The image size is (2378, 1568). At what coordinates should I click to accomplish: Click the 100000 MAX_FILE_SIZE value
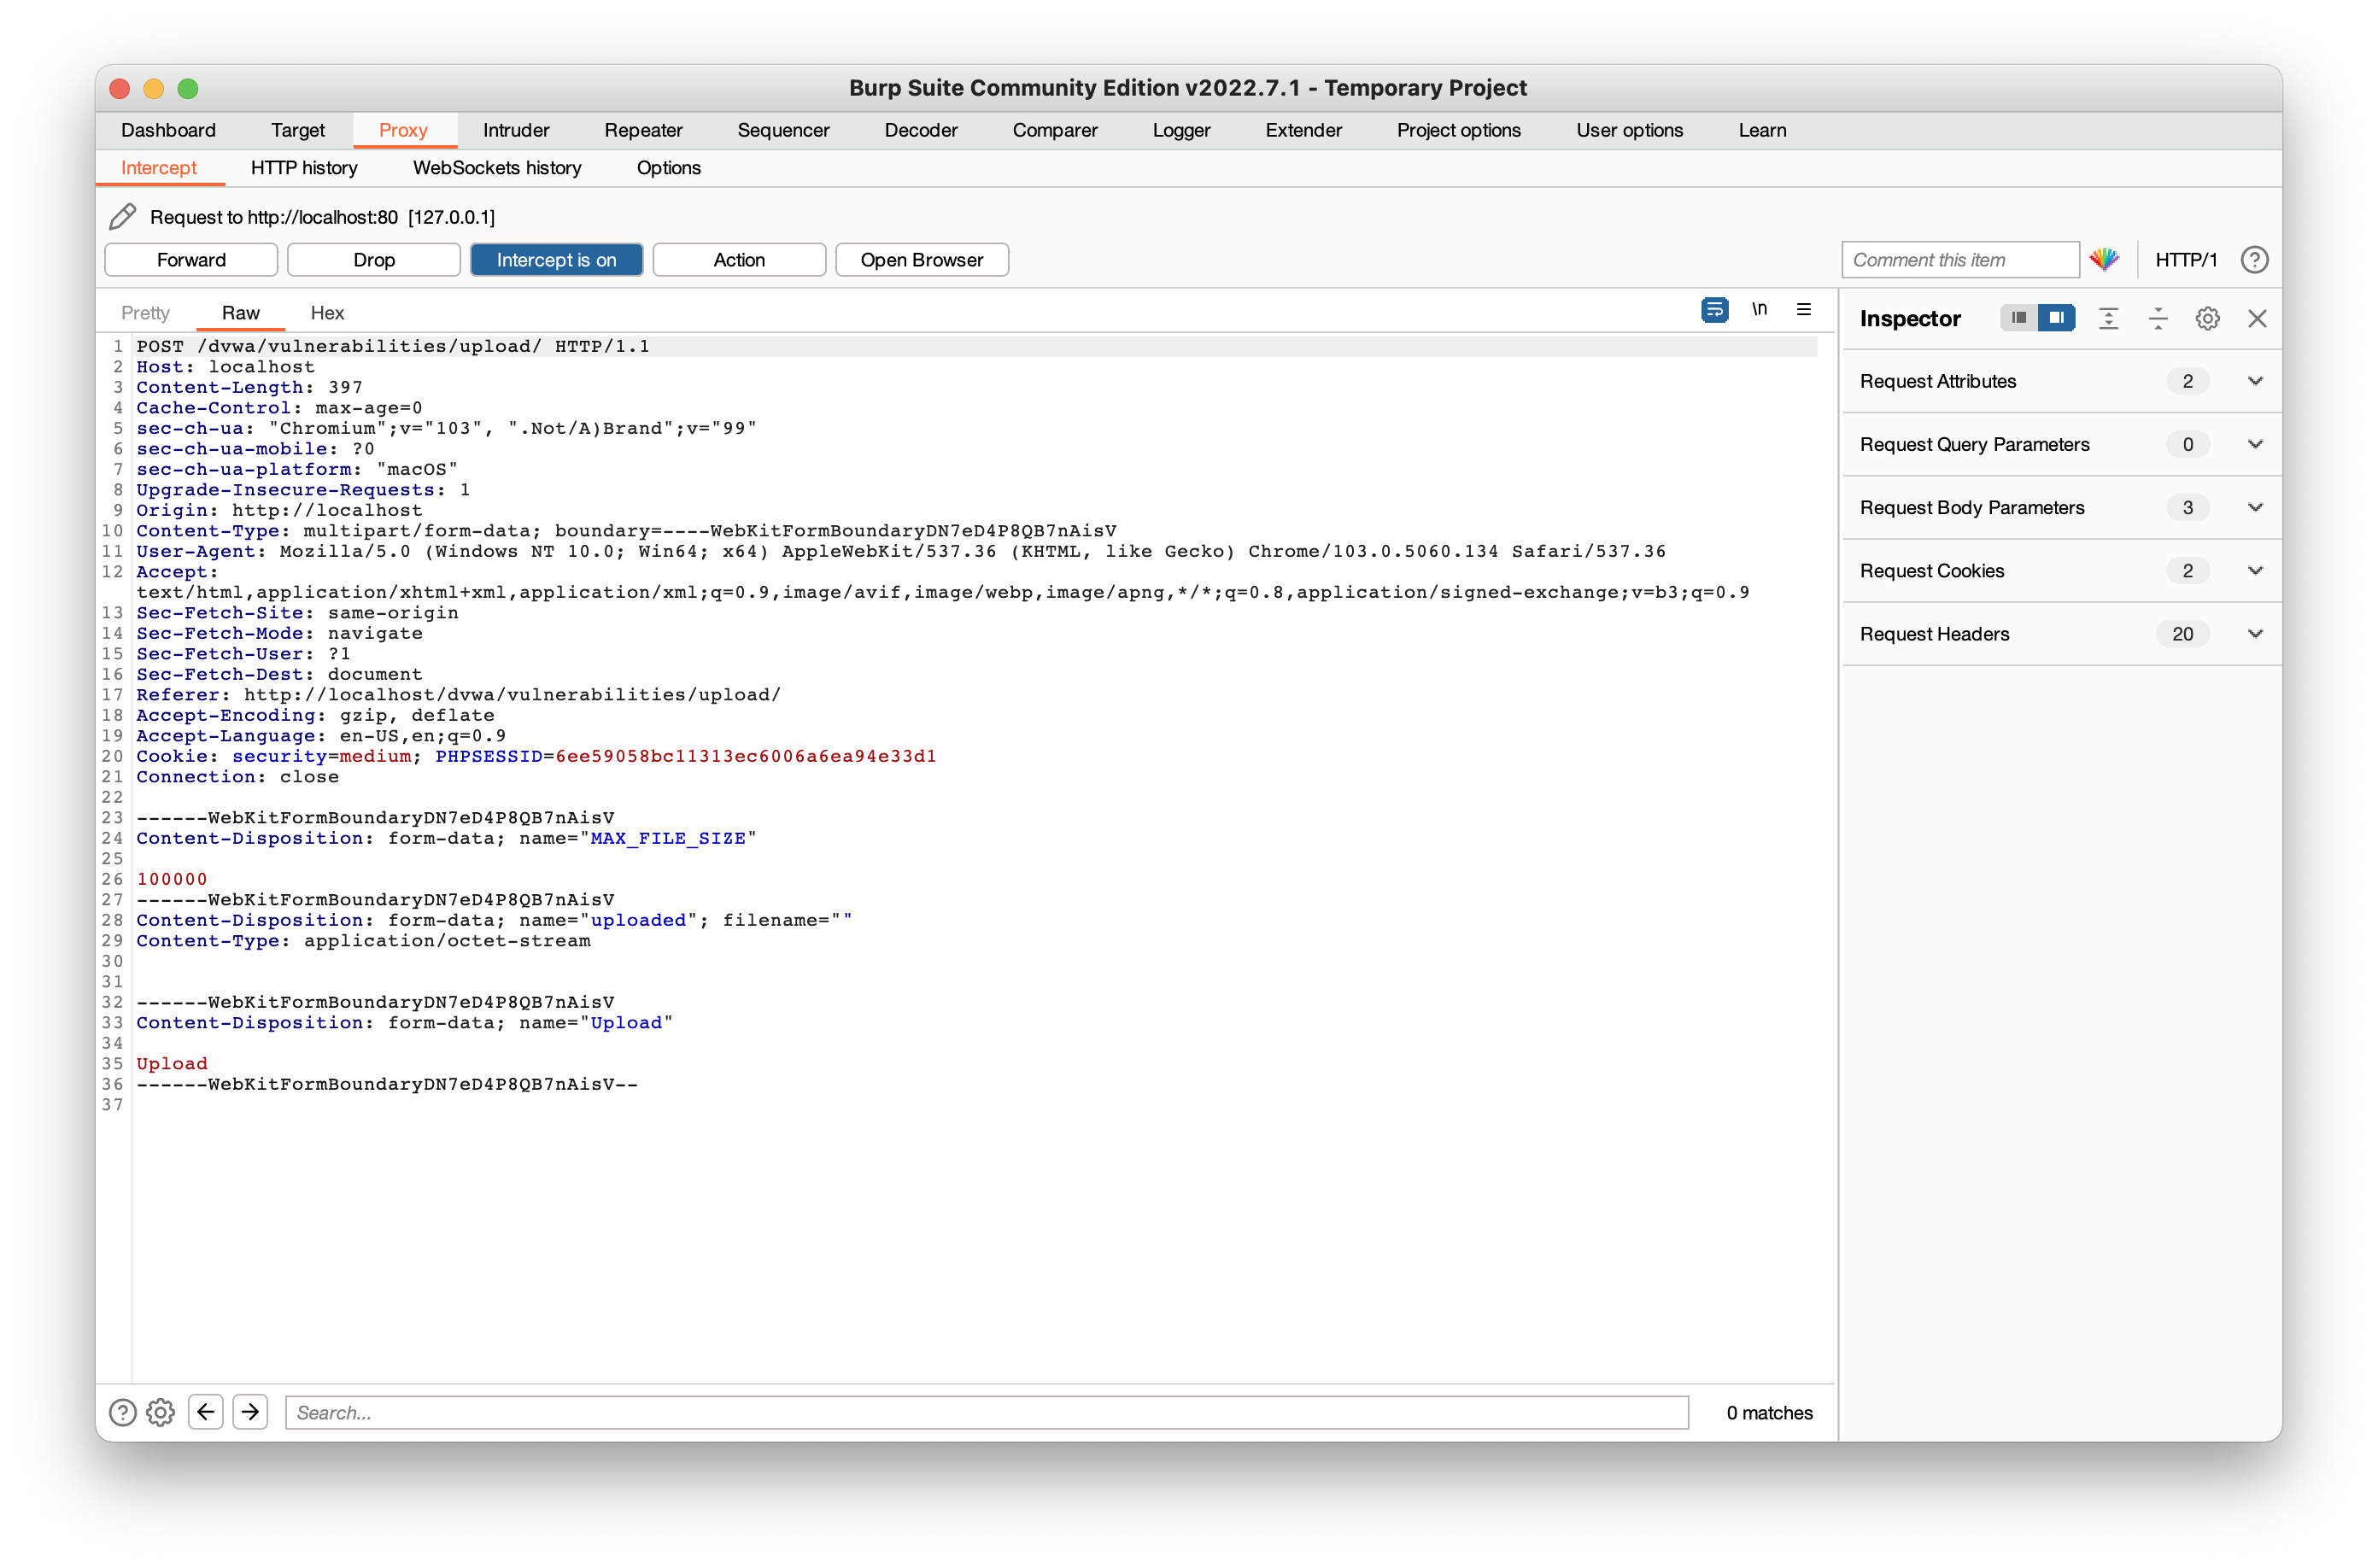[172, 879]
